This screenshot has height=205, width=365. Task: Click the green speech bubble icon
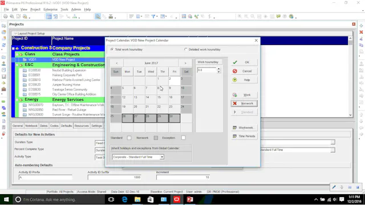tap(278, 17)
